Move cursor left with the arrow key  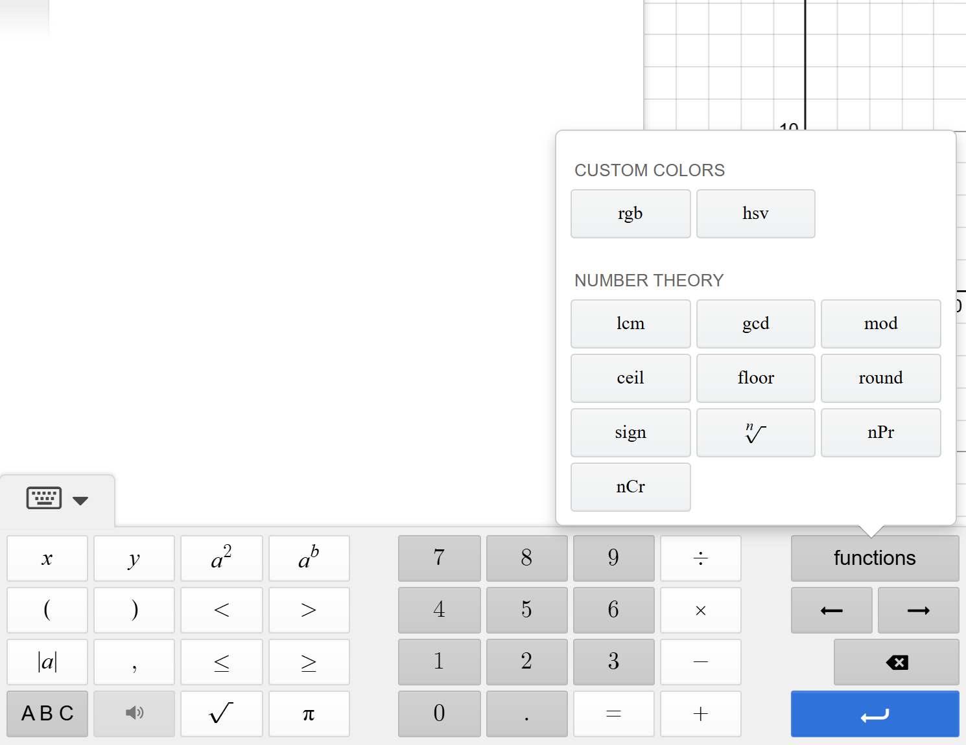pos(831,610)
